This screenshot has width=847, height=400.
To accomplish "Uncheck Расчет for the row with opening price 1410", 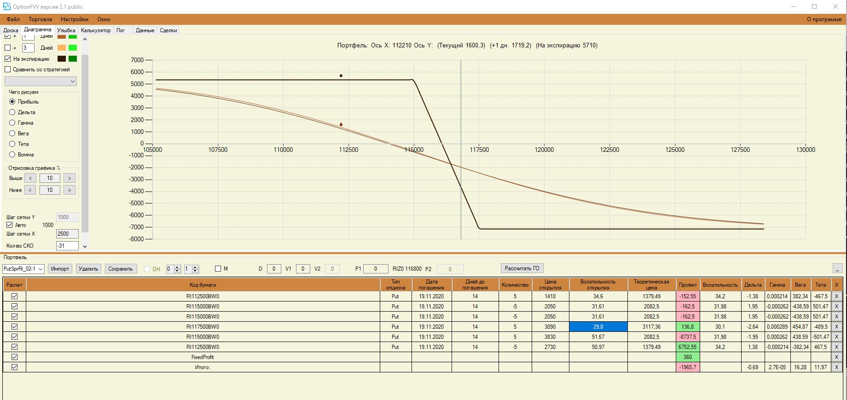I will point(14,296).
